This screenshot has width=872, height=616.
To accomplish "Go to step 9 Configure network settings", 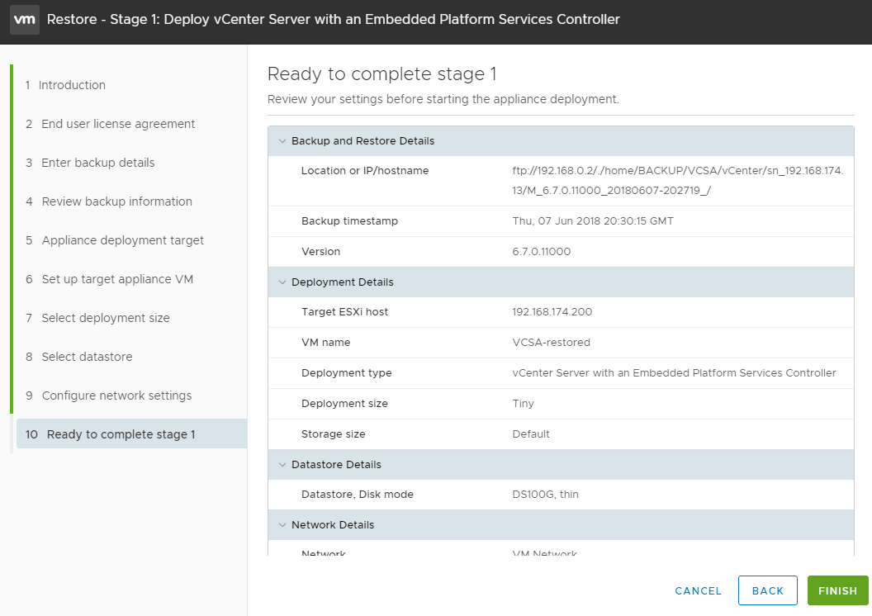I will point(109,396).
